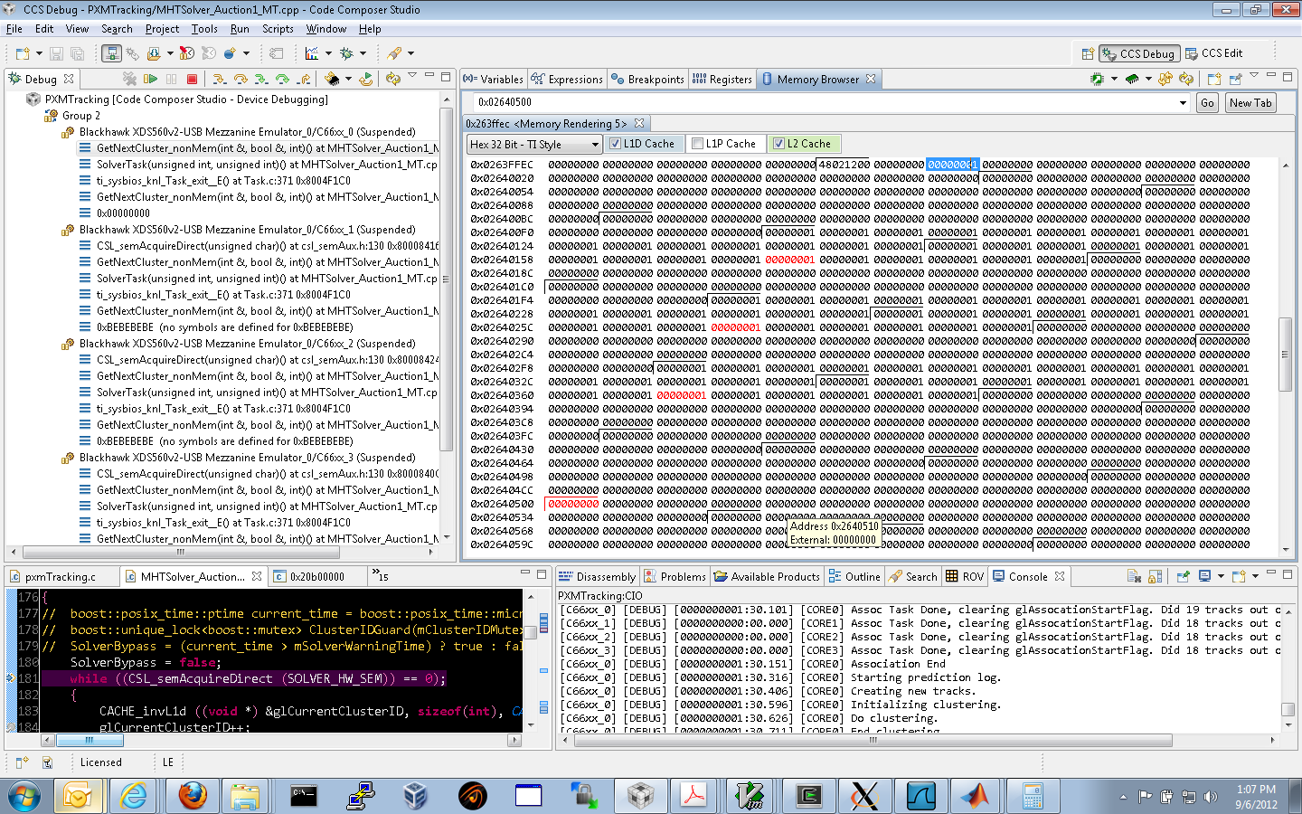Suspend the running program
Screen dimensions: 1302x814
pyautogui.click(x=170, y=80)
